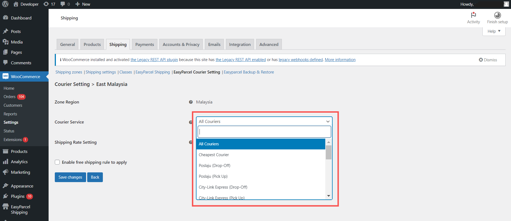Click the Courier Service help tooltip icon

[191, 122]
